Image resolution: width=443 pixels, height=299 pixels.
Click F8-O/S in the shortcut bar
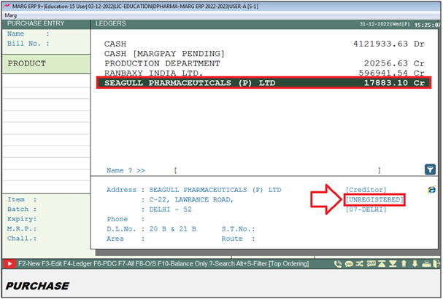[x=146, y=264]
